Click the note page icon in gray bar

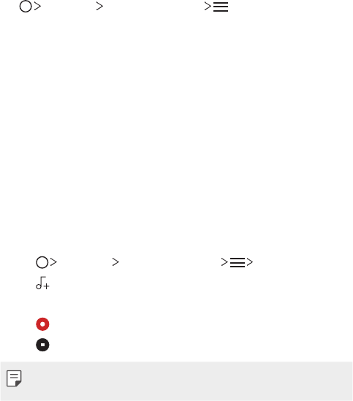[x=14, y=378]
